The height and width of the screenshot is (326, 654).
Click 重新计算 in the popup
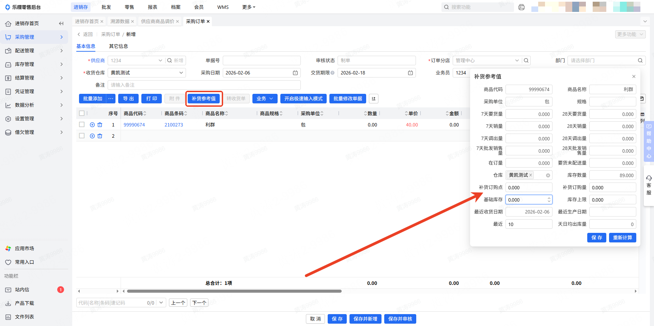623,238
